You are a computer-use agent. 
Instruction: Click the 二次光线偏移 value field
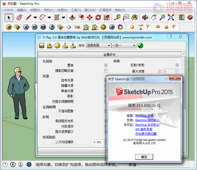pos(98,142)
